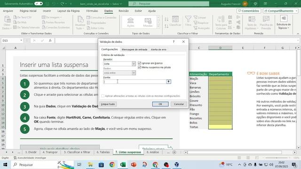
Task: Open the Fórmulas ribbon tab
Action: click(x=92, y=11)
